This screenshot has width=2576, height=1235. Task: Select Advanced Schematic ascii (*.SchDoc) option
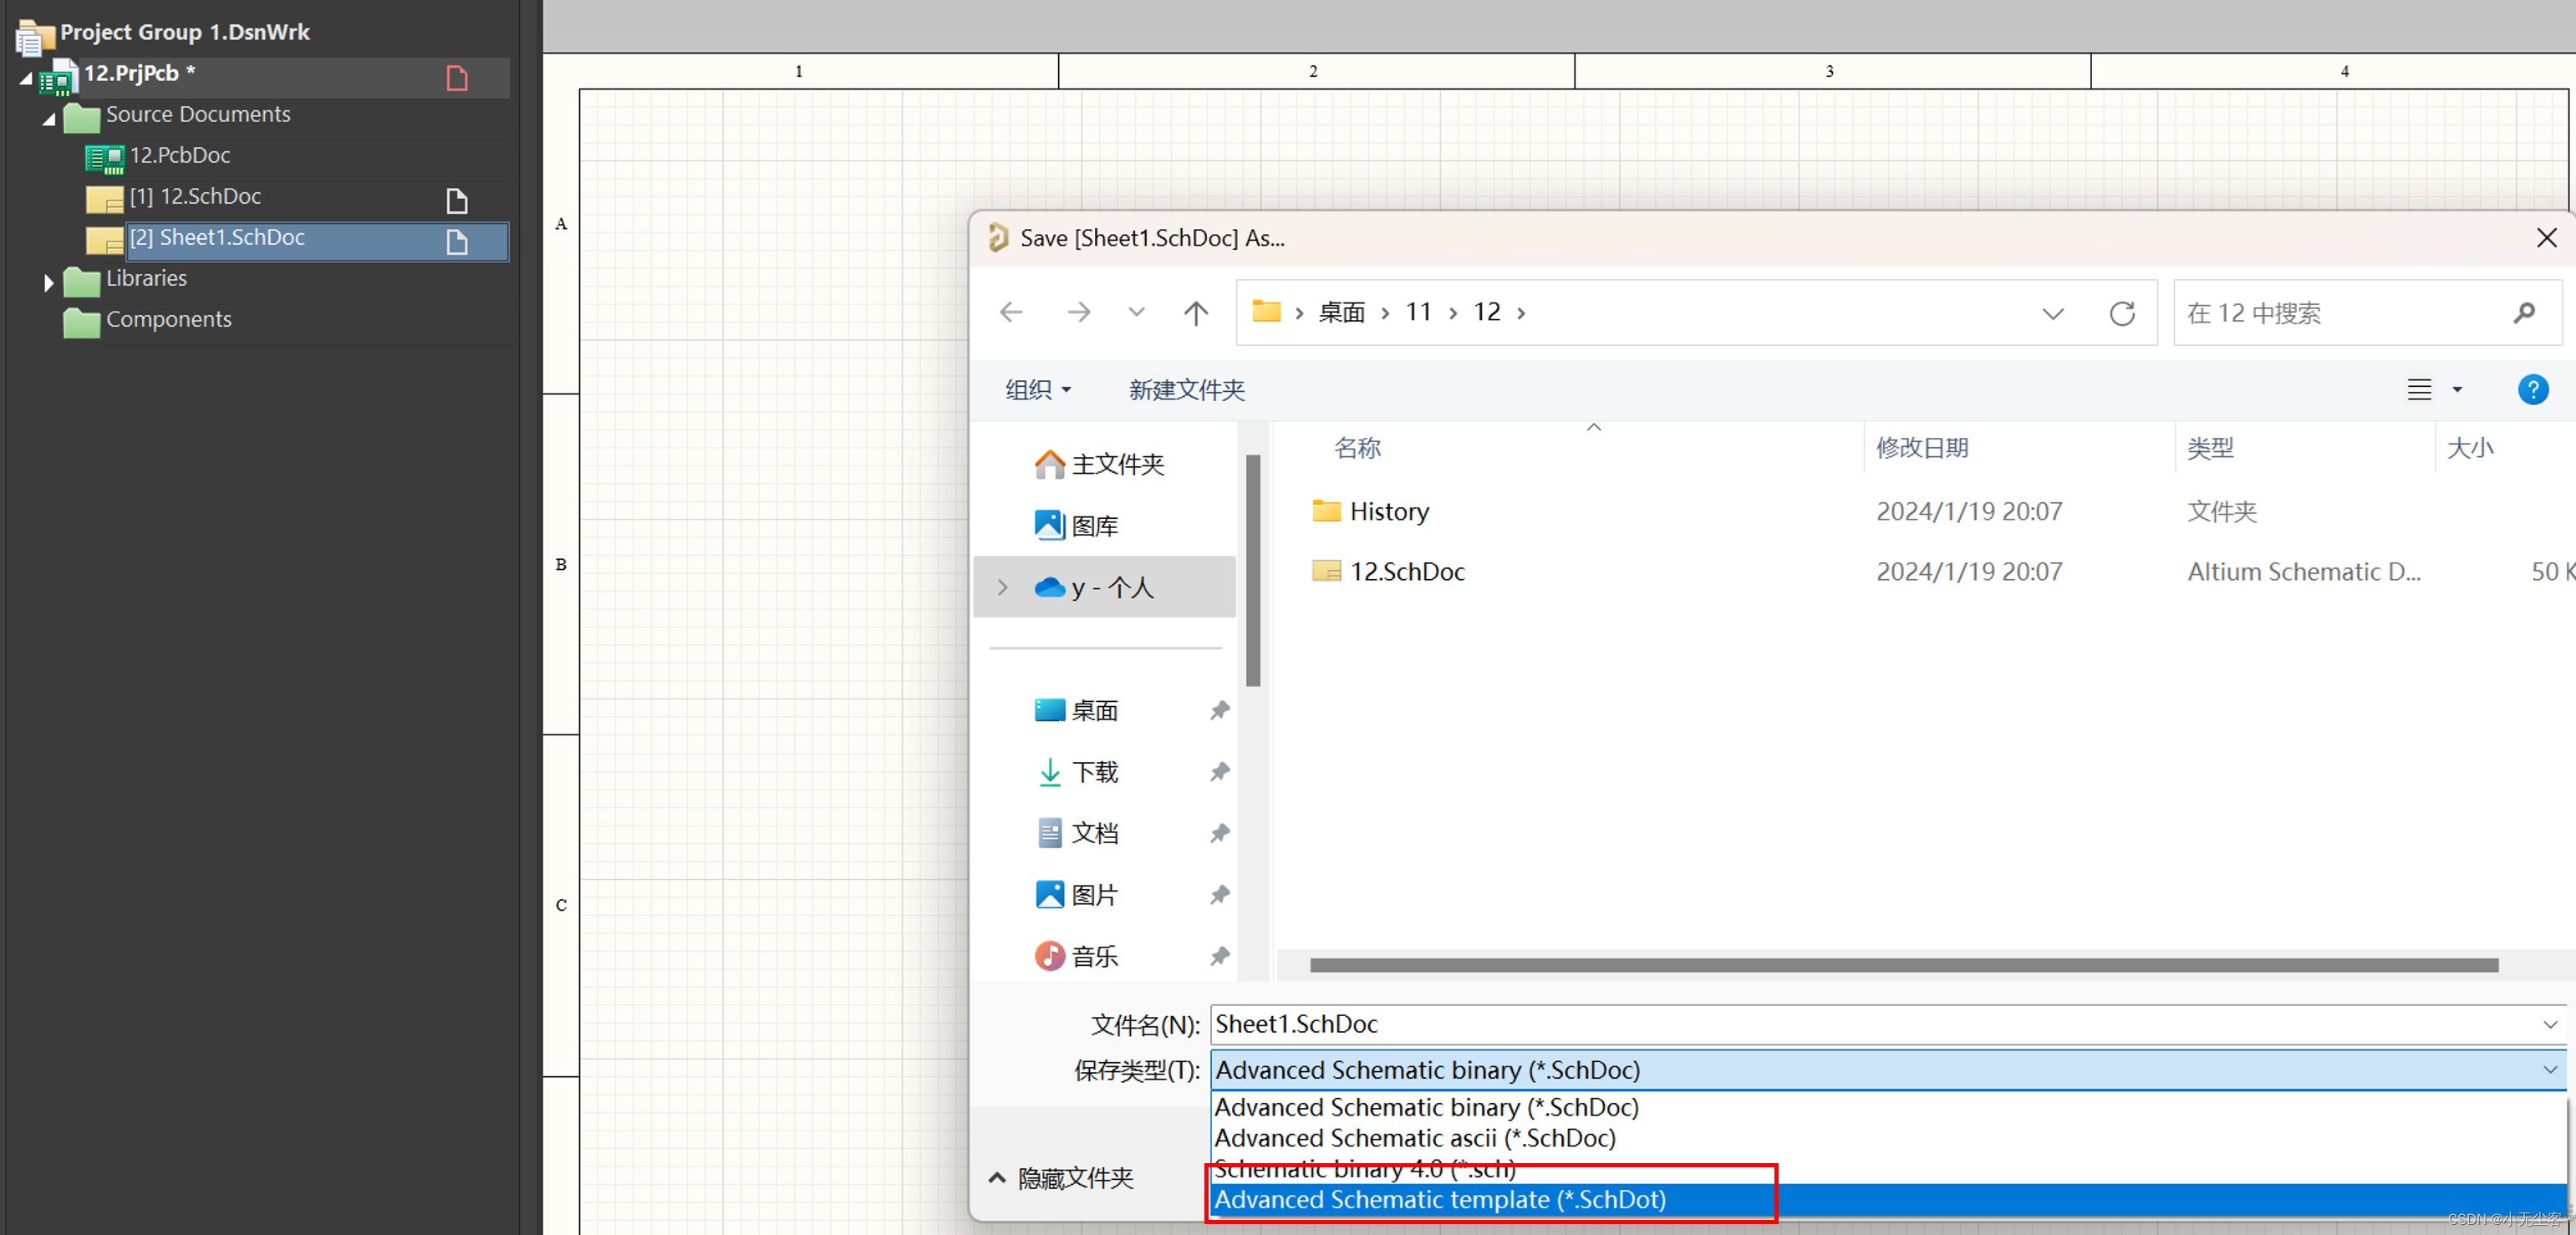(x=1414, y=1138)
